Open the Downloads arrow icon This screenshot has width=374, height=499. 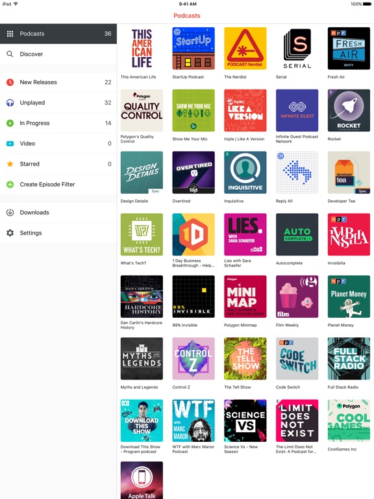click(10, 212)
